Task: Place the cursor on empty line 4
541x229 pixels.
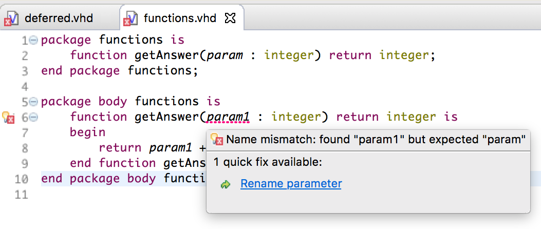Action: [276, 87]
